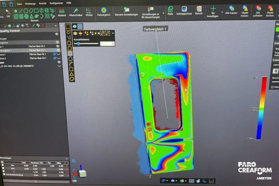Tick the Standardabweichung row checkbox
Screen dimensions: 279x186
click(4, 174)
